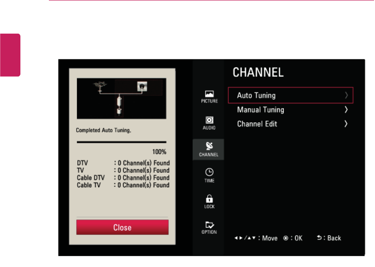Click the Back return arrow hint
Screen dimensions: 375x267
[329, 238]
